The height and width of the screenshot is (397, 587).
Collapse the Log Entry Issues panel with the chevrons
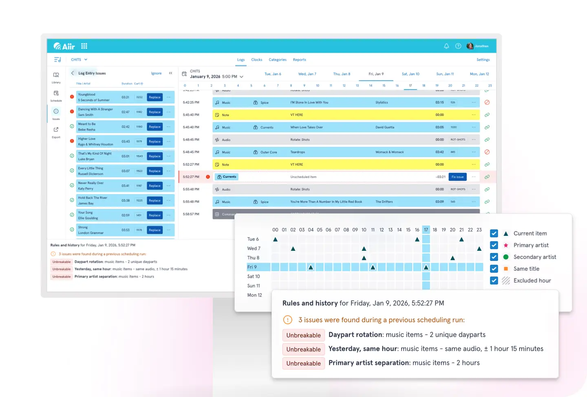(171, 73)
